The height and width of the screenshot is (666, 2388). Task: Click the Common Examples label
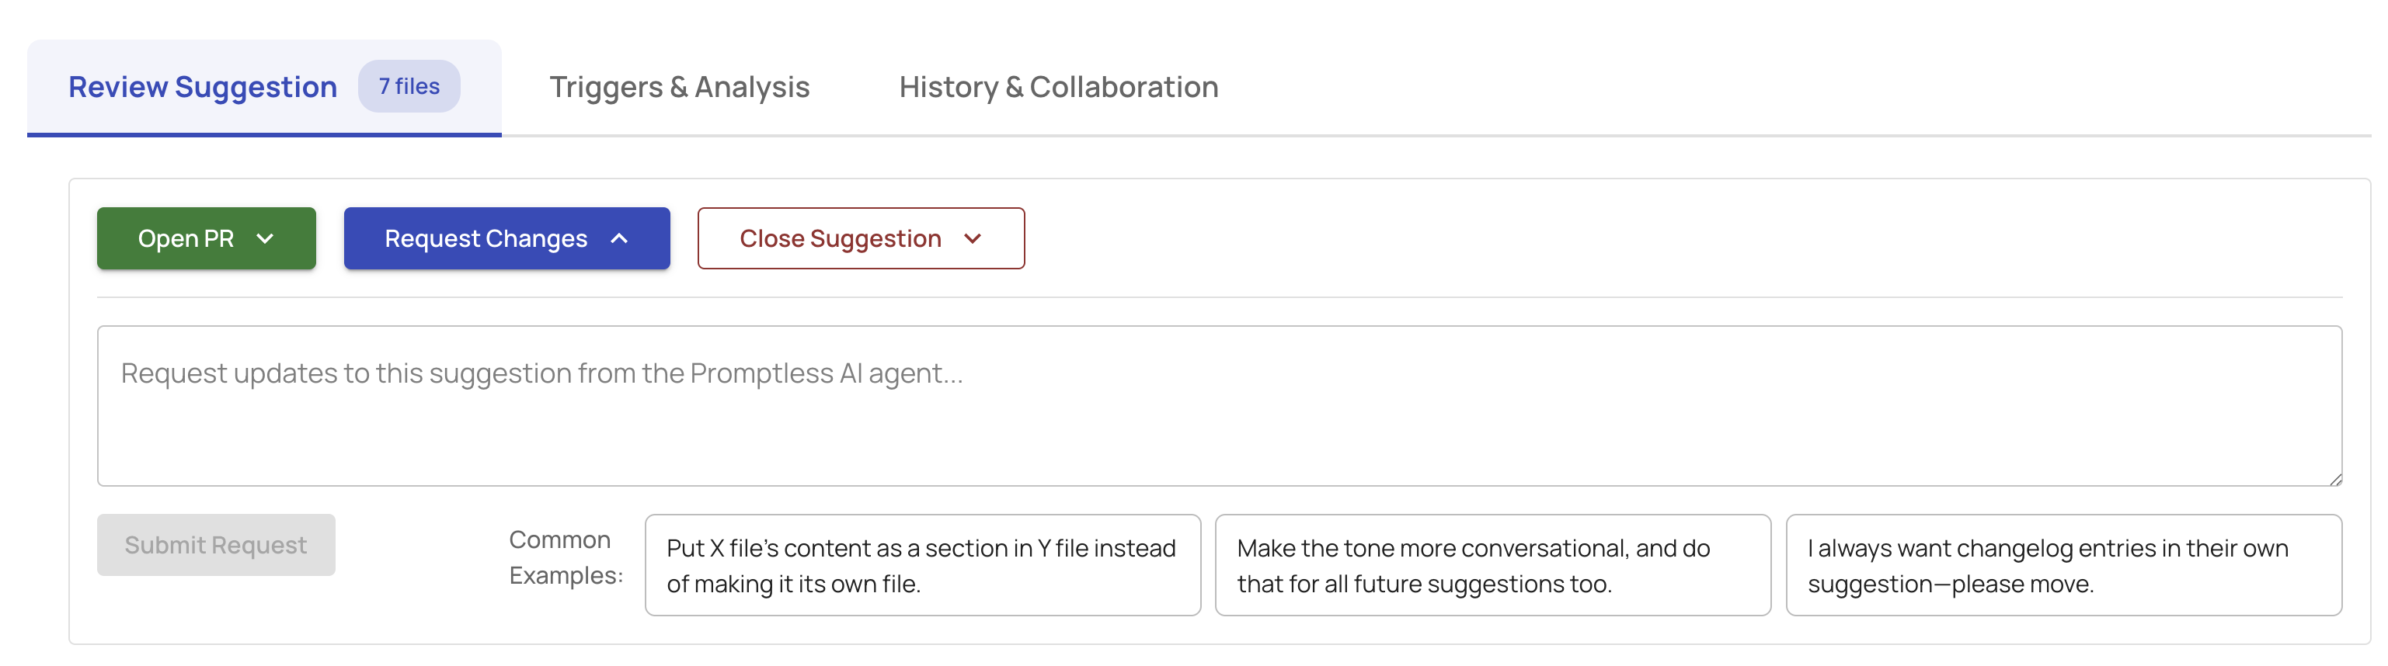click(566, 557)
